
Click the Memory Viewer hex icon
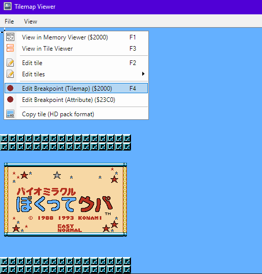(x=10, y=37)
